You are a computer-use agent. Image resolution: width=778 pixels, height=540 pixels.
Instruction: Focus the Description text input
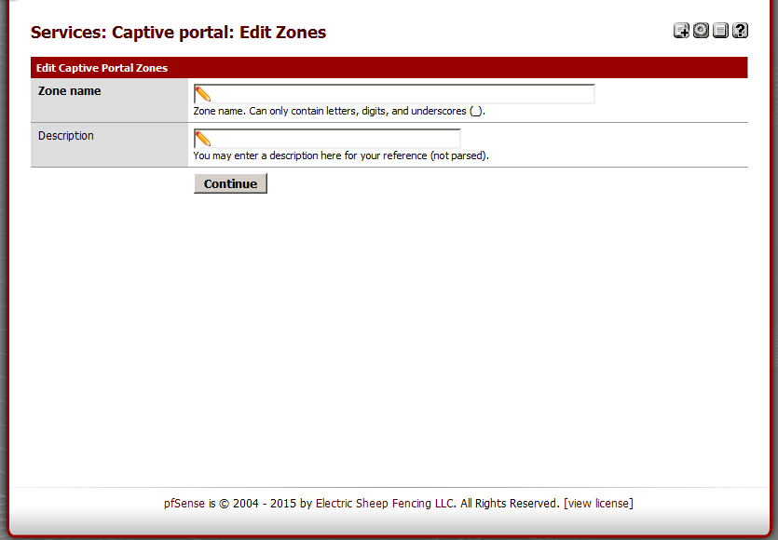pos(335,139)
